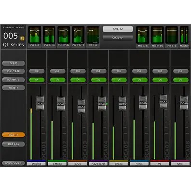
Task: Switch to the CH33-64 meter bank
Action: [x=118, y=38]
